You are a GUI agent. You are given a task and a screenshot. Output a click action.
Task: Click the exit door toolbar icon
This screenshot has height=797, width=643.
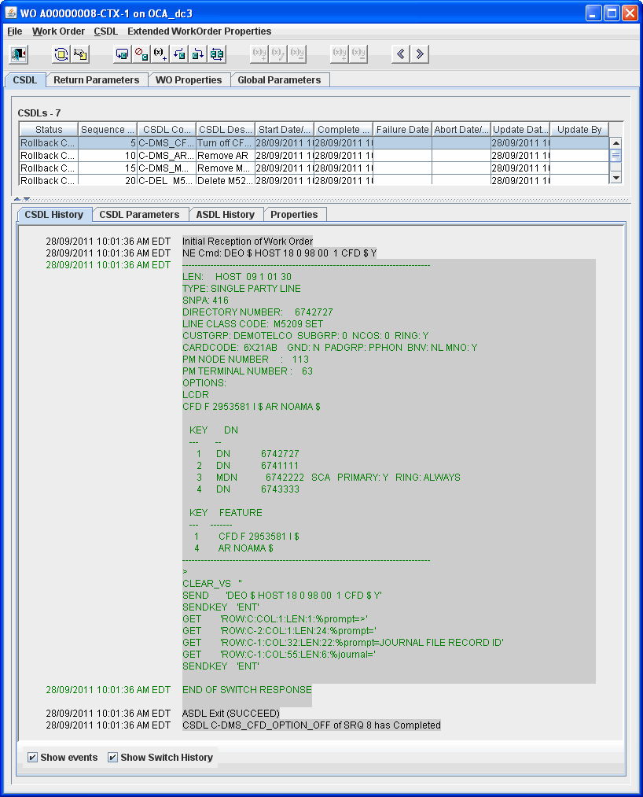[x=18, y=54]
